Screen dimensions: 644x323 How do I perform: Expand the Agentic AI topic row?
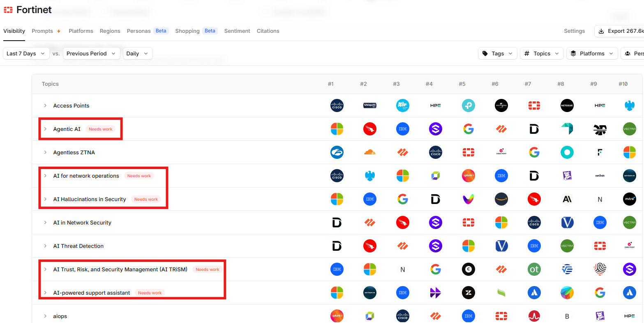pos(45,129)
